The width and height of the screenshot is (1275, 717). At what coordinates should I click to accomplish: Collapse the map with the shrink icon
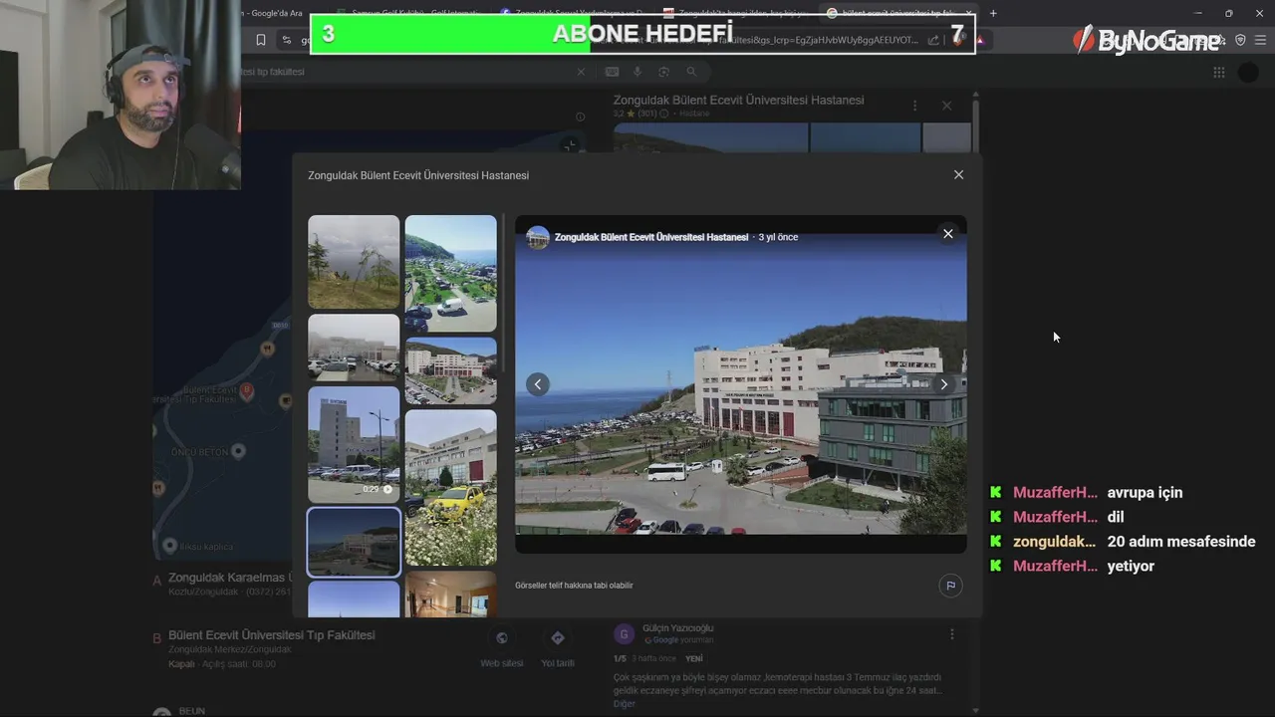[x=570, y=146]
